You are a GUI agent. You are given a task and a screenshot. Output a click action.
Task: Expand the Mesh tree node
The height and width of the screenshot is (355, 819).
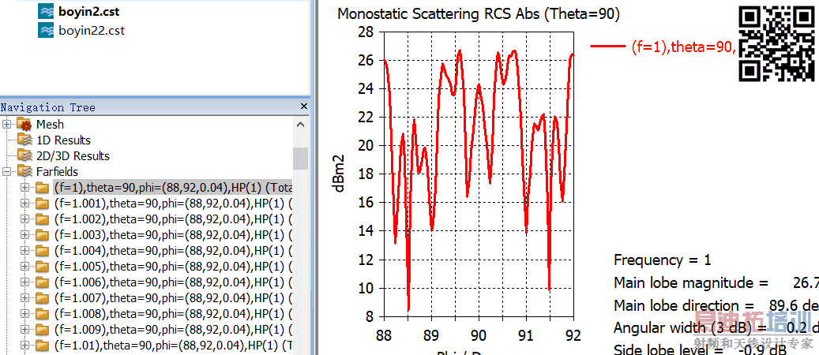7,125
